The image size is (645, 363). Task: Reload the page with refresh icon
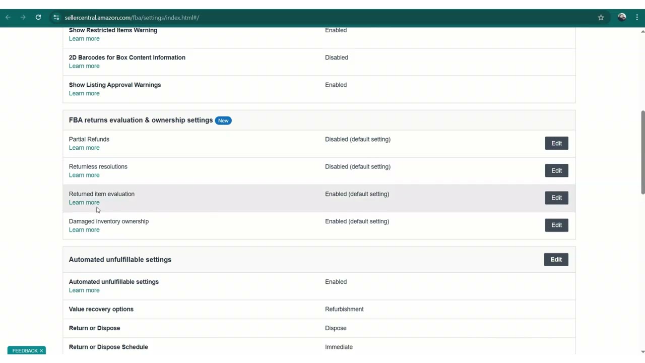(x=38, y=18)
